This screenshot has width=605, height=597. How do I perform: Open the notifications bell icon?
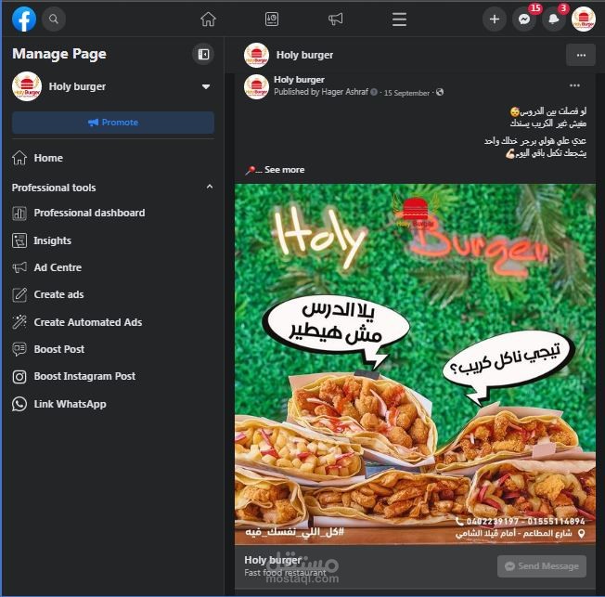(x=554, y=19)
